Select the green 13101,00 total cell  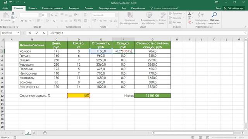pyautogui.click(x=152, y=95)
